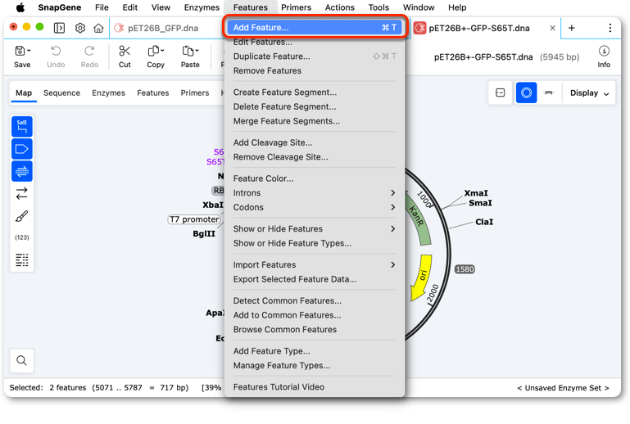
Task: Open search with magnifier icon
Action: (x=21, y=360)
